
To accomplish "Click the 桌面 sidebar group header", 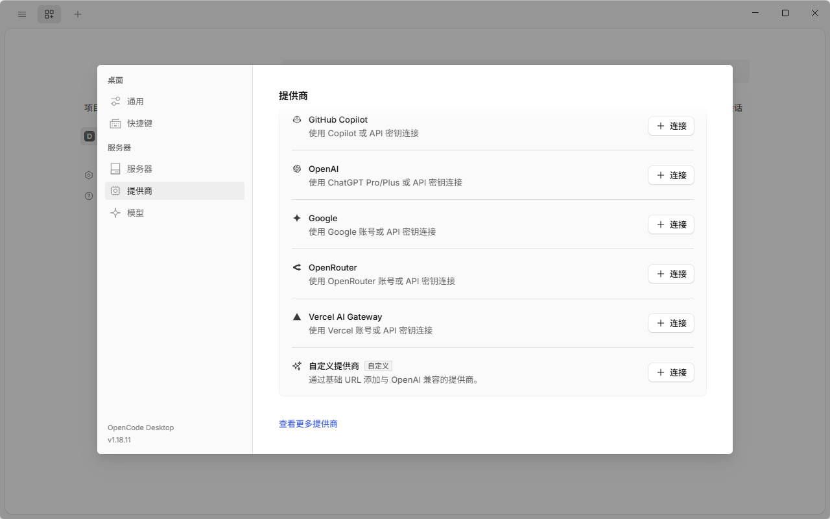I will click(115, 80).
